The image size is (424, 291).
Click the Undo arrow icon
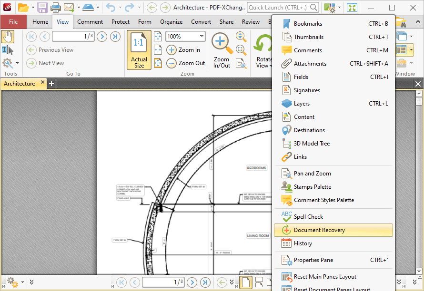(x=111, y=8)
